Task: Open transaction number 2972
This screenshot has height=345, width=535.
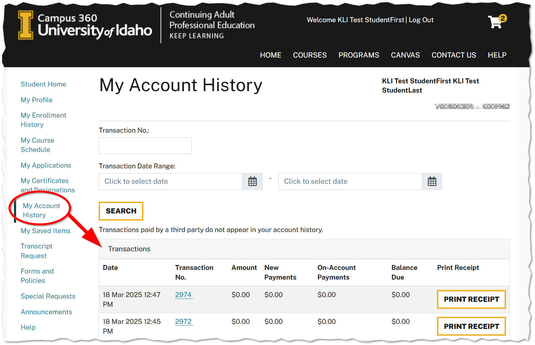Action: 183,321
